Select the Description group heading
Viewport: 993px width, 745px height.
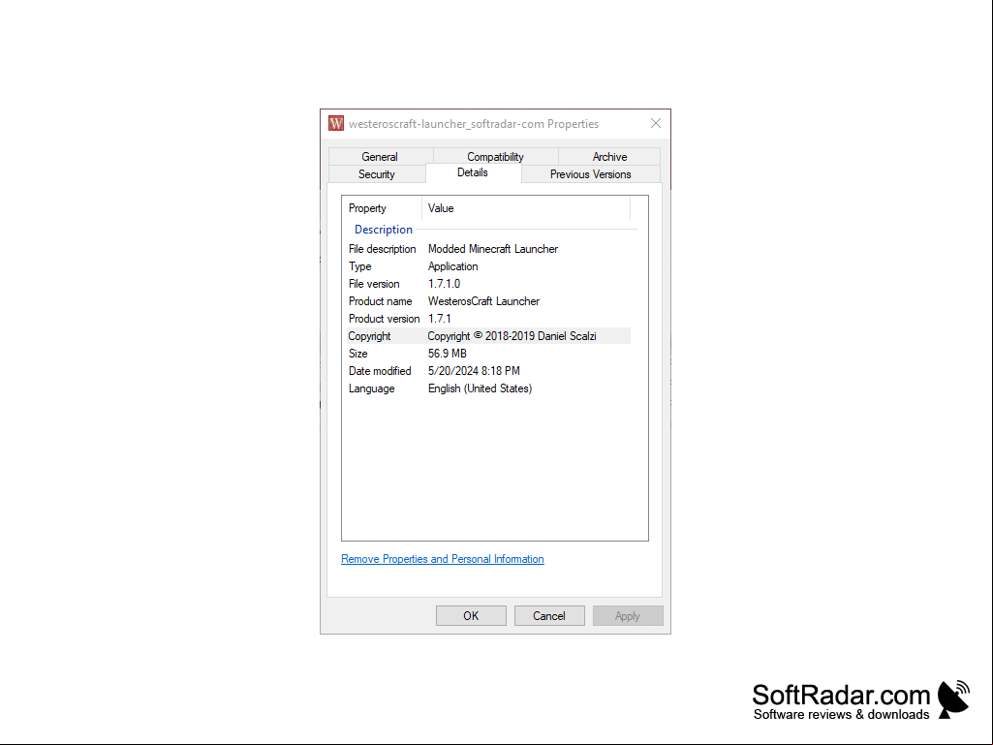[x=384, y=230]
